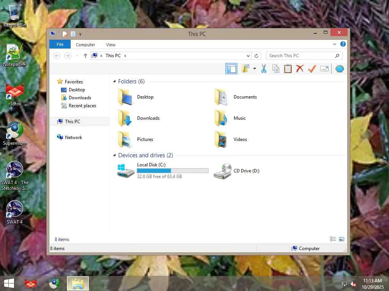Screen dimensions: 389x291
Task: Open the File ribbon tab
Action: point(60,44)
